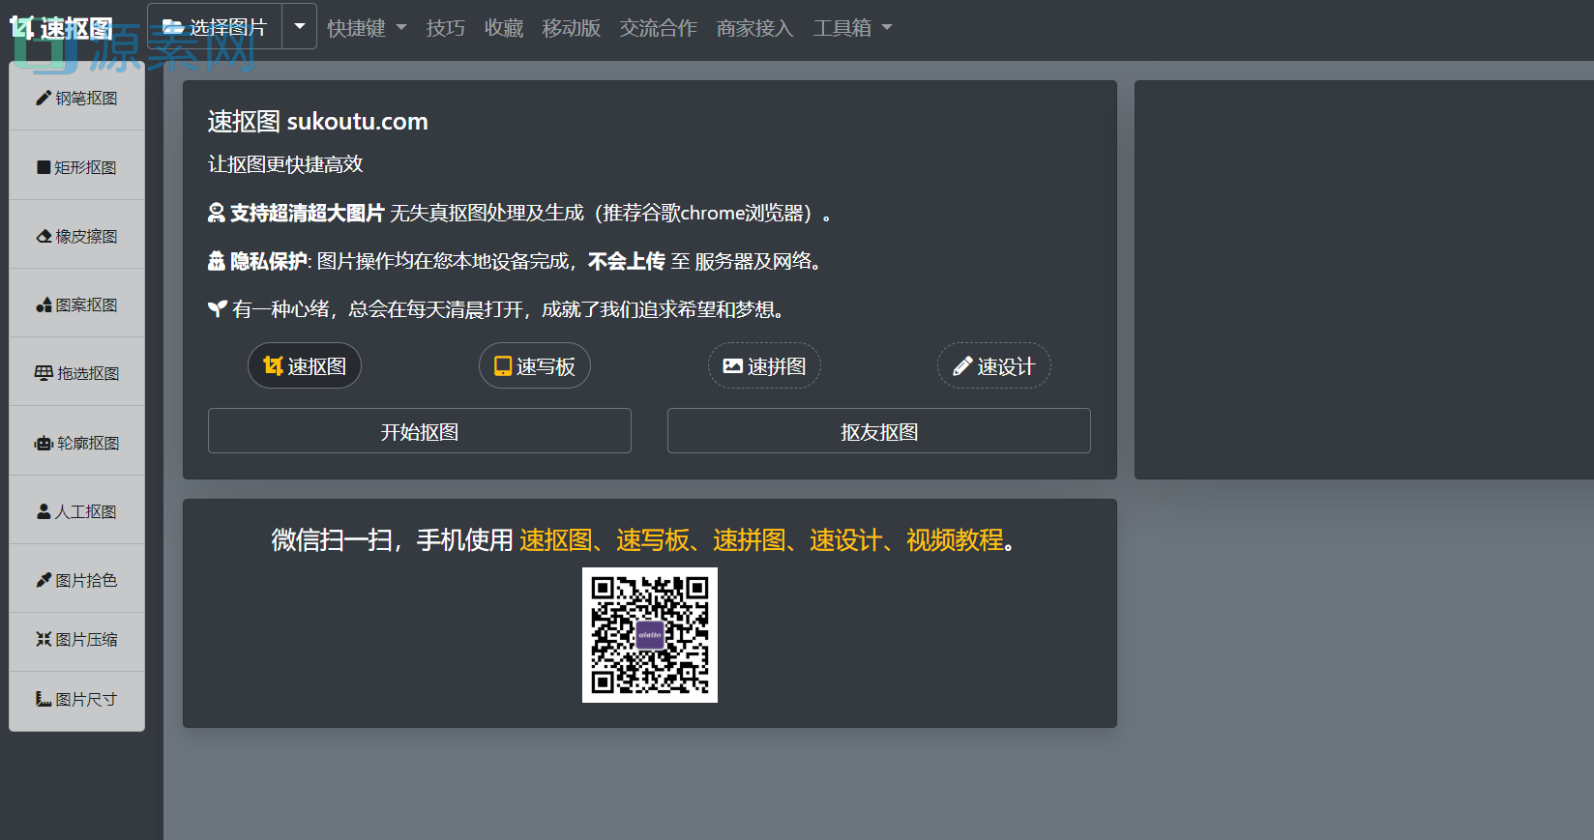Click the 选择图片 button
The height and width of the screenshot is (840, 1594).
(215, 27)
